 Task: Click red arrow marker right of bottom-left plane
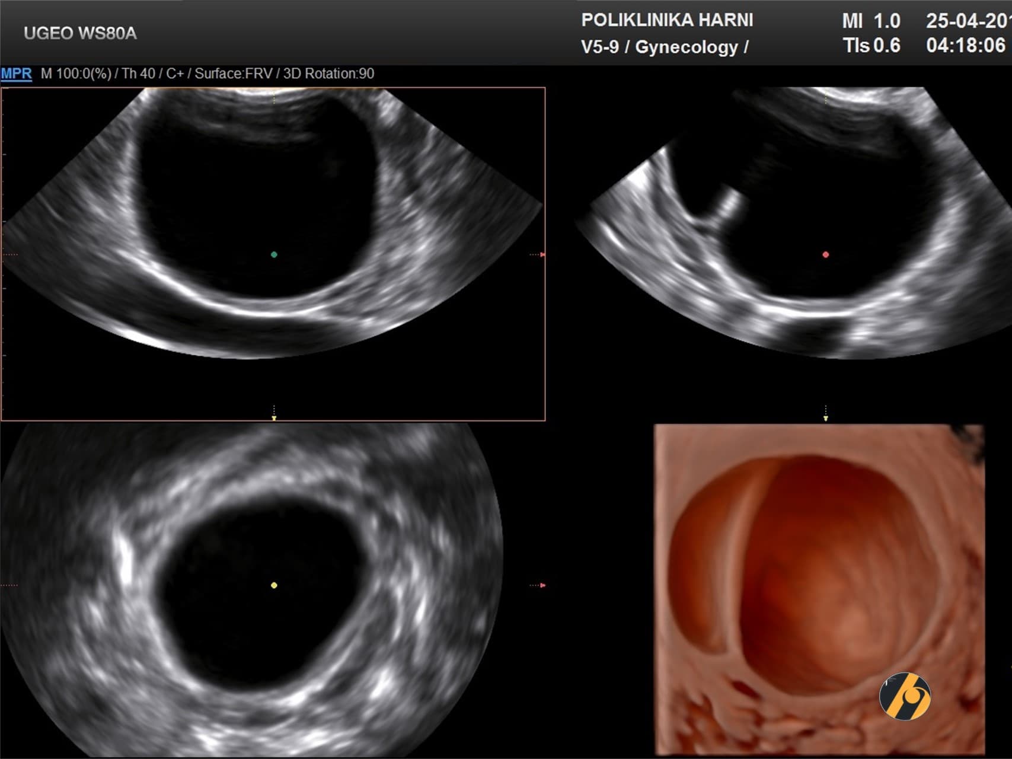click(542, 585)
